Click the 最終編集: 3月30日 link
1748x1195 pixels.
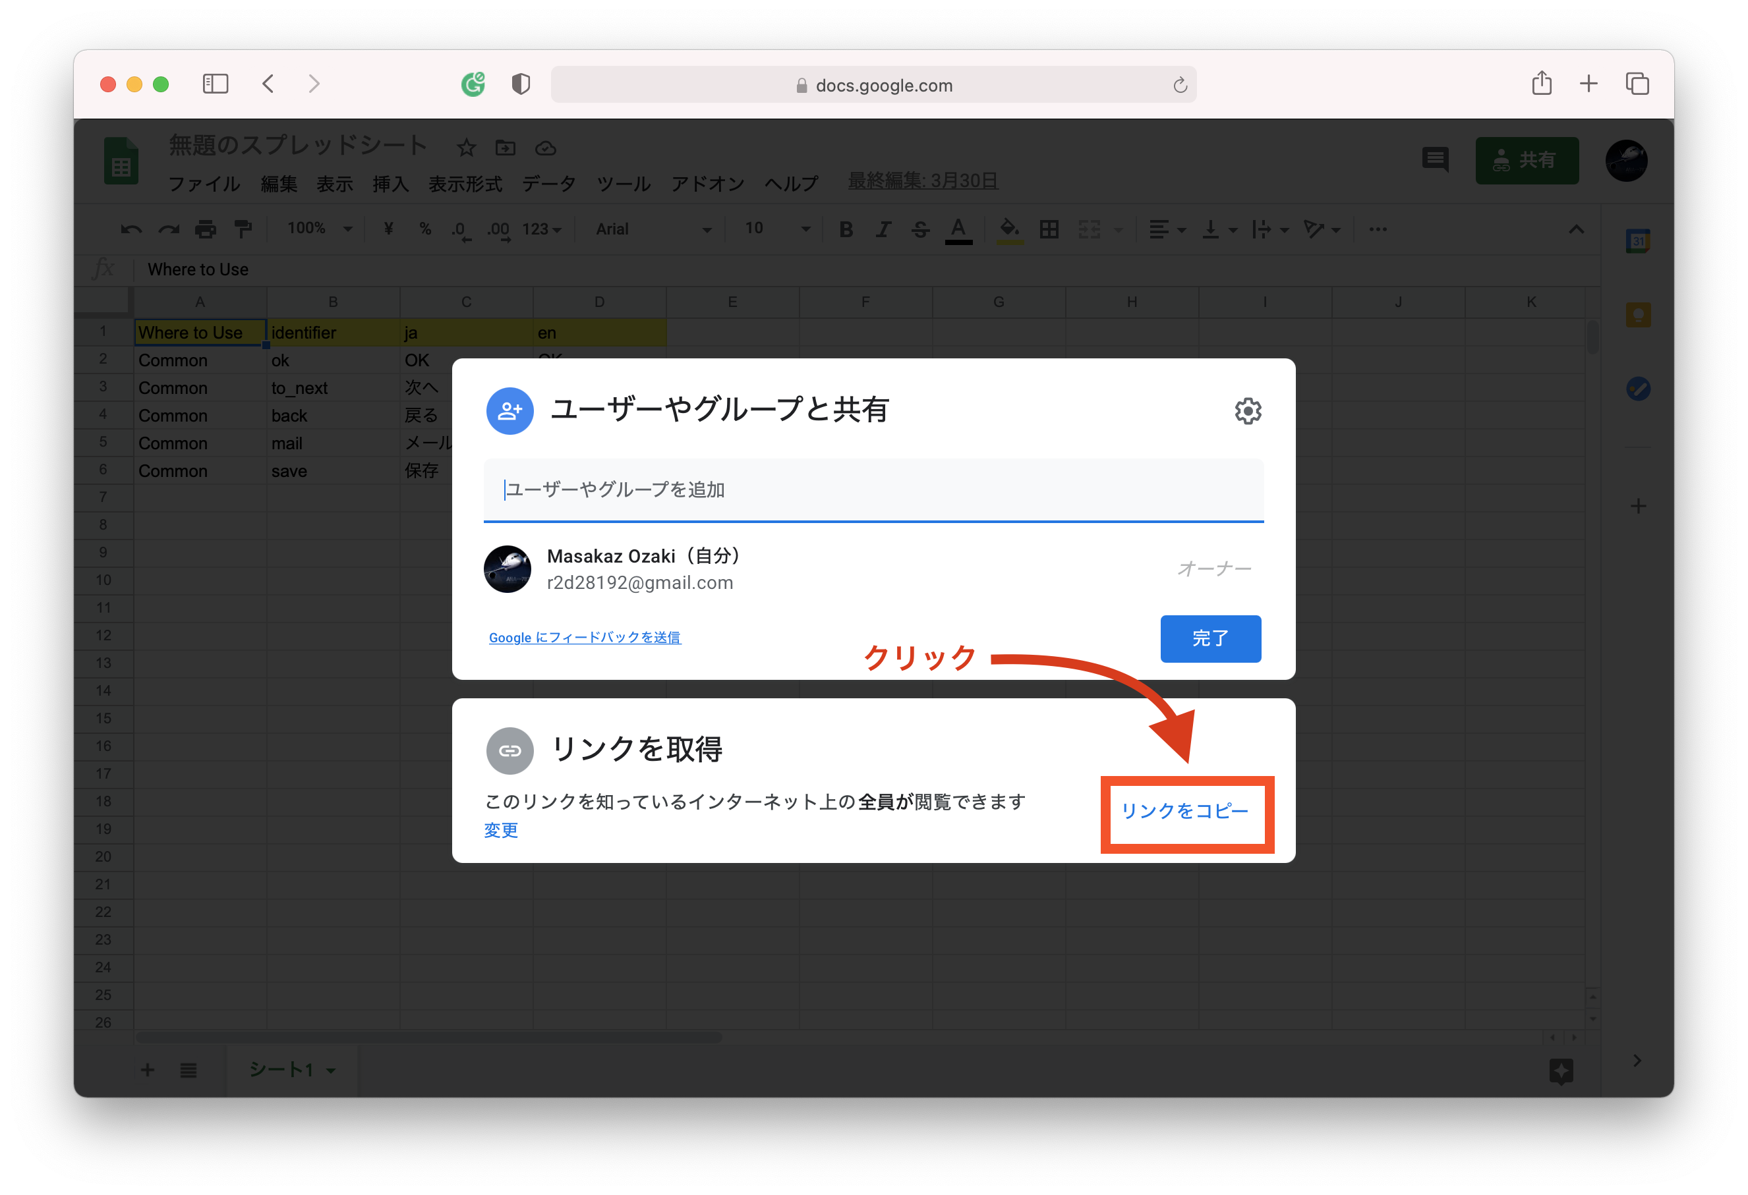point(923,181)
